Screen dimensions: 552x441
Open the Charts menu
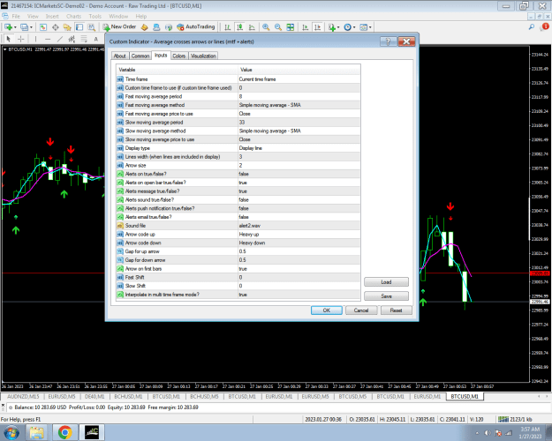click(x=73, y=16)
